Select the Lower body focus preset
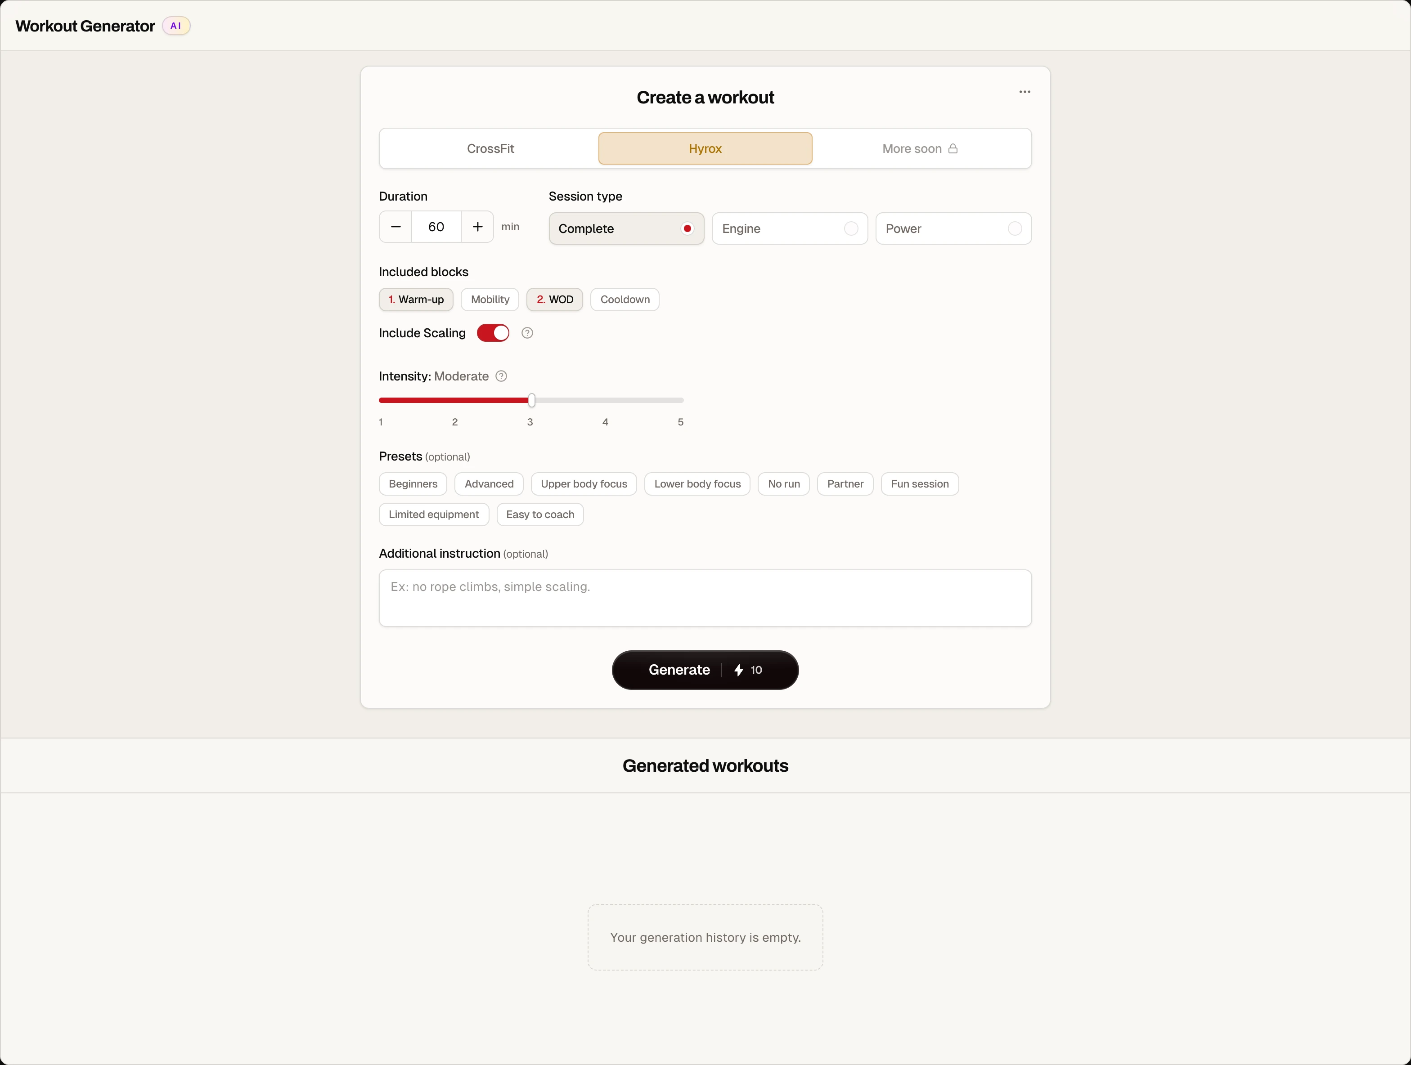 tap(697, 484)
